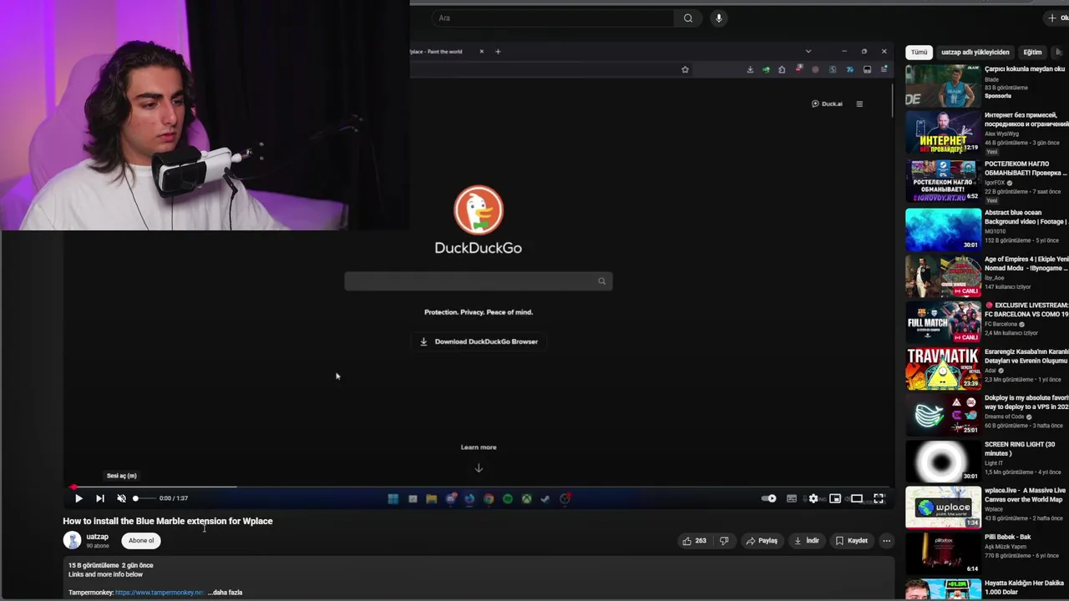Skip to the next video
The width and height of the screenshot is (1069, 601).
(x=99, y=498)
